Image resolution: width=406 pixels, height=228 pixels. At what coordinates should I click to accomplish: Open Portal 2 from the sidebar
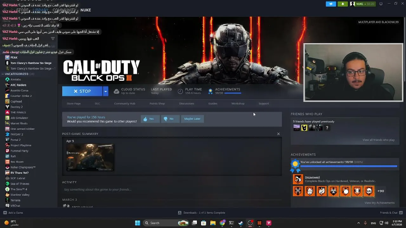click(x=15, y=140)
